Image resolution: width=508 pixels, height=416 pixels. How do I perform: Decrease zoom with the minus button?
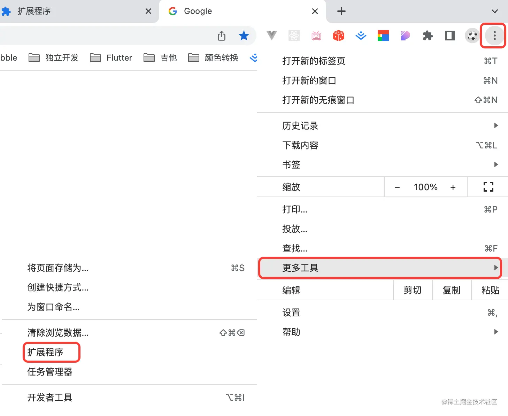point(397,187)
